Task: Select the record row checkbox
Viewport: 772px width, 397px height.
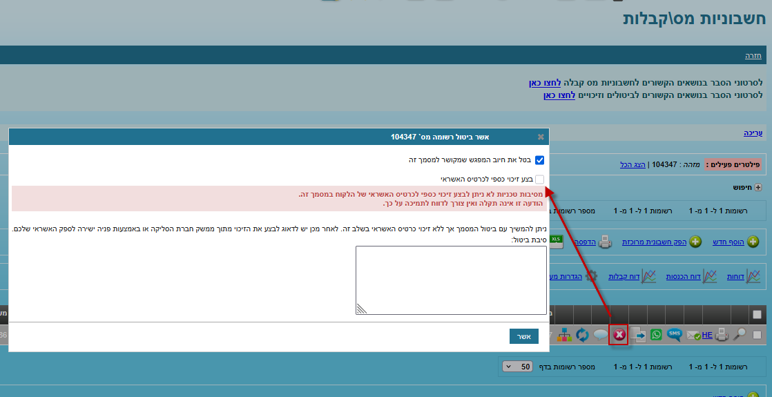Action: pyautogui.click(x=757, y=335)
